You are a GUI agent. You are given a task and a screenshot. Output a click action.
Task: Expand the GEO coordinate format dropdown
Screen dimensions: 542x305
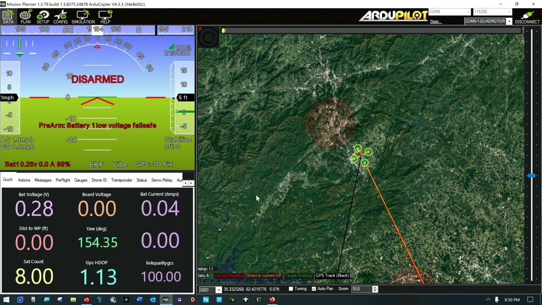[x=218, y=290]
